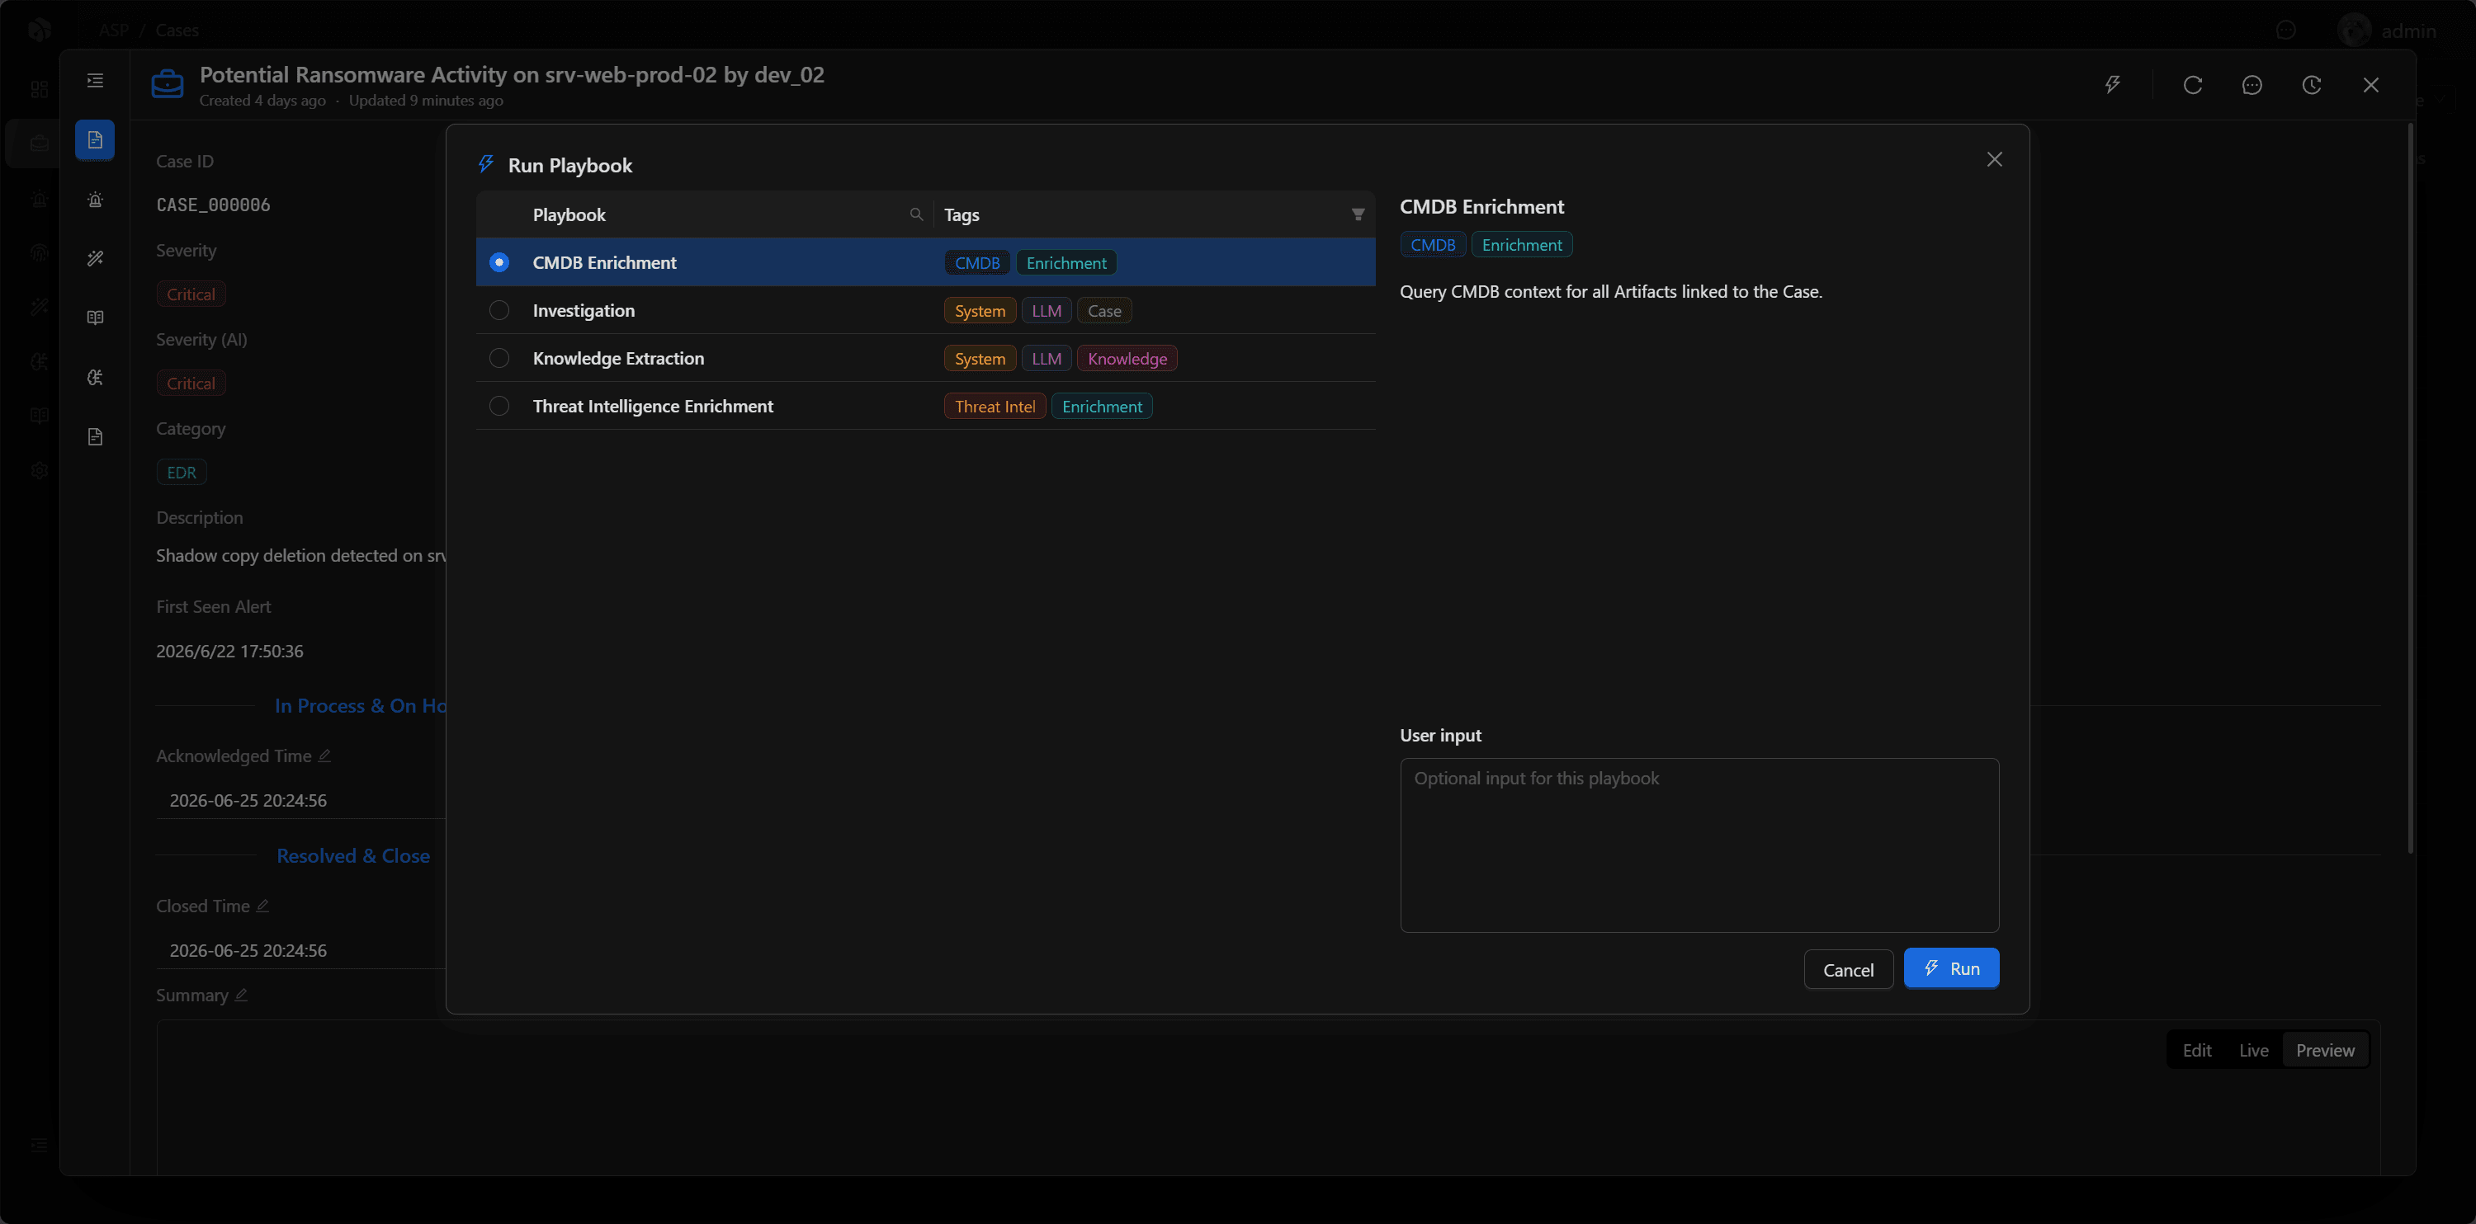The image size is (2476, 1224).
Task: Open the settings gear in main navigation
Action: (40, 471)
